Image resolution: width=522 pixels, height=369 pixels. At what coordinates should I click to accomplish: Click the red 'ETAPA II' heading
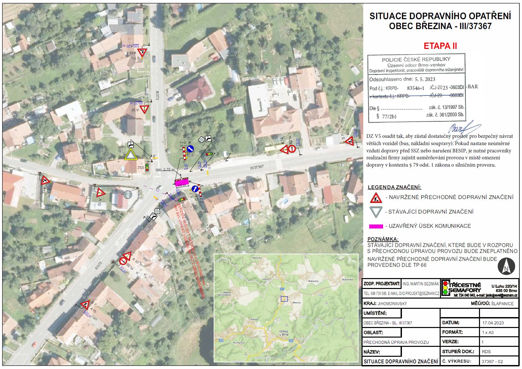click(440, 46)
